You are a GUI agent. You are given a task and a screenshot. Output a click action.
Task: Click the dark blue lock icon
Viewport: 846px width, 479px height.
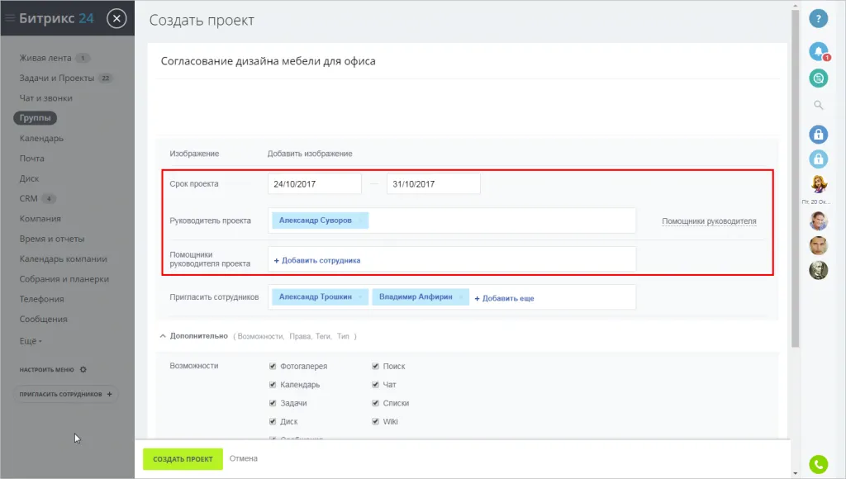(818, 134)
